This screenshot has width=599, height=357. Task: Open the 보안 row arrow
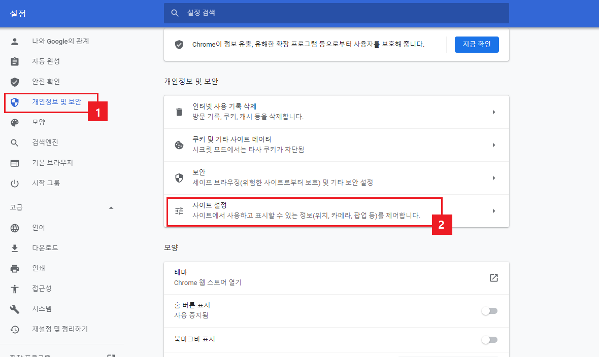pyautogui.click(x=493, y=178)
